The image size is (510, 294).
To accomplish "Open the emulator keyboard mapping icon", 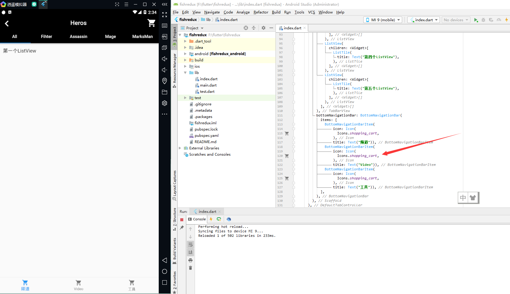I will (x=164, y=26).
